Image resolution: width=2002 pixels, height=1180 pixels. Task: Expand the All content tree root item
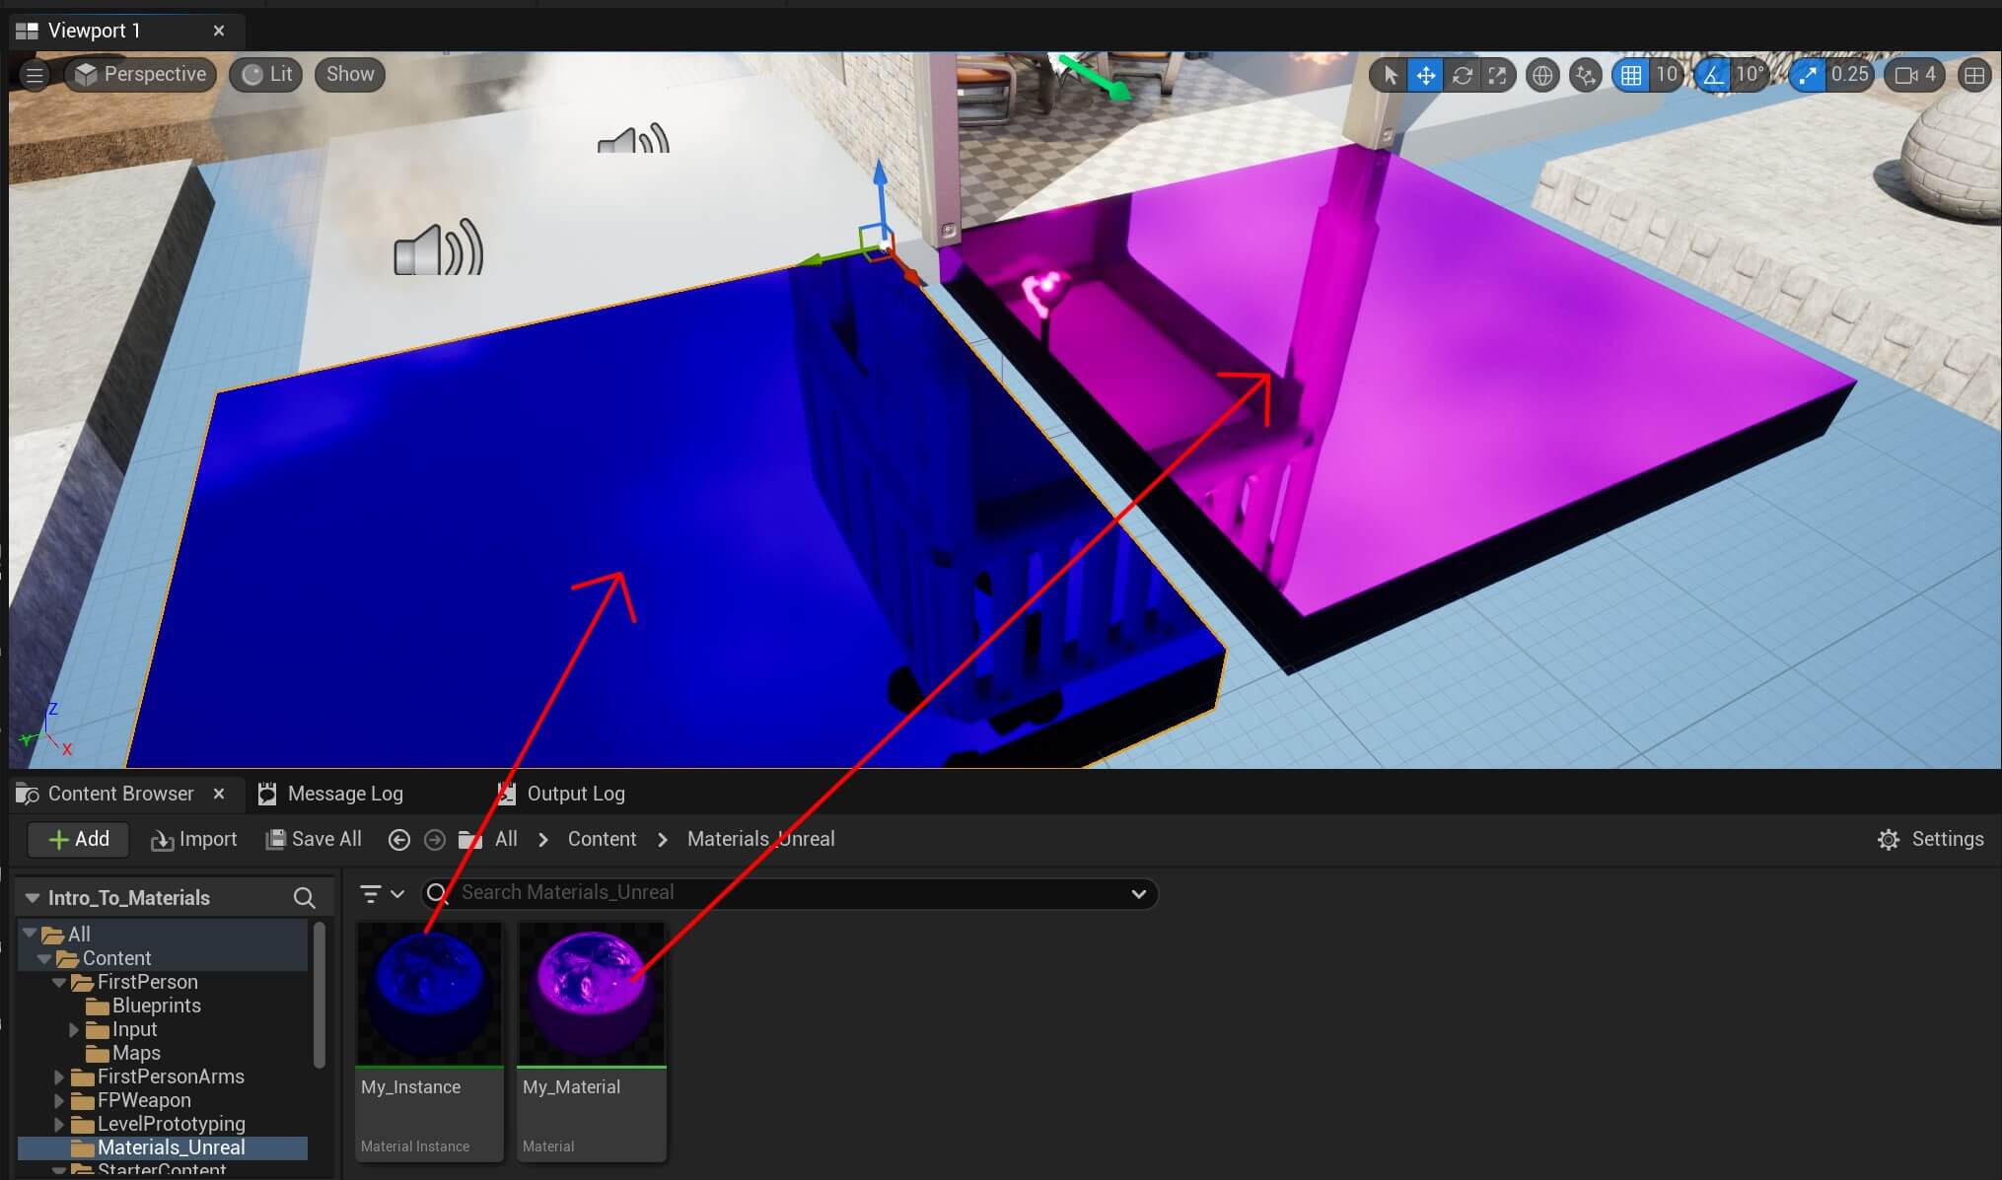[30, 933]
